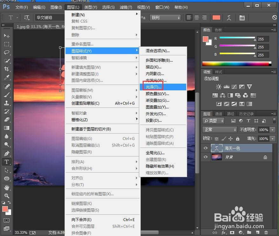Image resolution: width=279 pixels, height=236 pixels.
Task: Select the Spot Healing Brush tool
Action: click(x=7, y=87)
